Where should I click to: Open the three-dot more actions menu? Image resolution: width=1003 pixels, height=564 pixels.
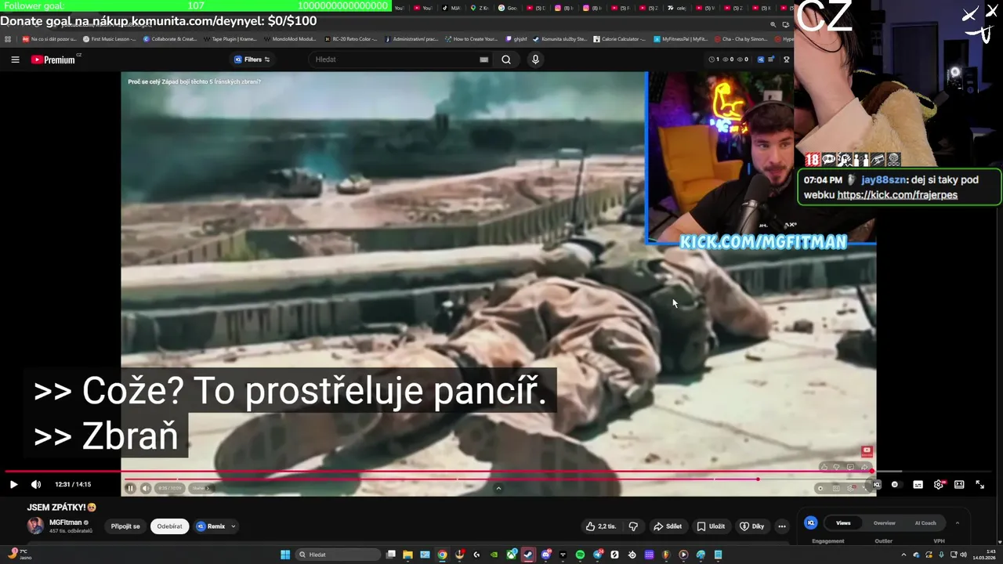click(782, 526)
